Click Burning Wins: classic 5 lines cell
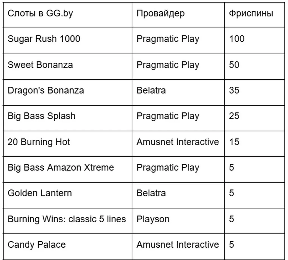288x260 pixels. pos(67,219)
